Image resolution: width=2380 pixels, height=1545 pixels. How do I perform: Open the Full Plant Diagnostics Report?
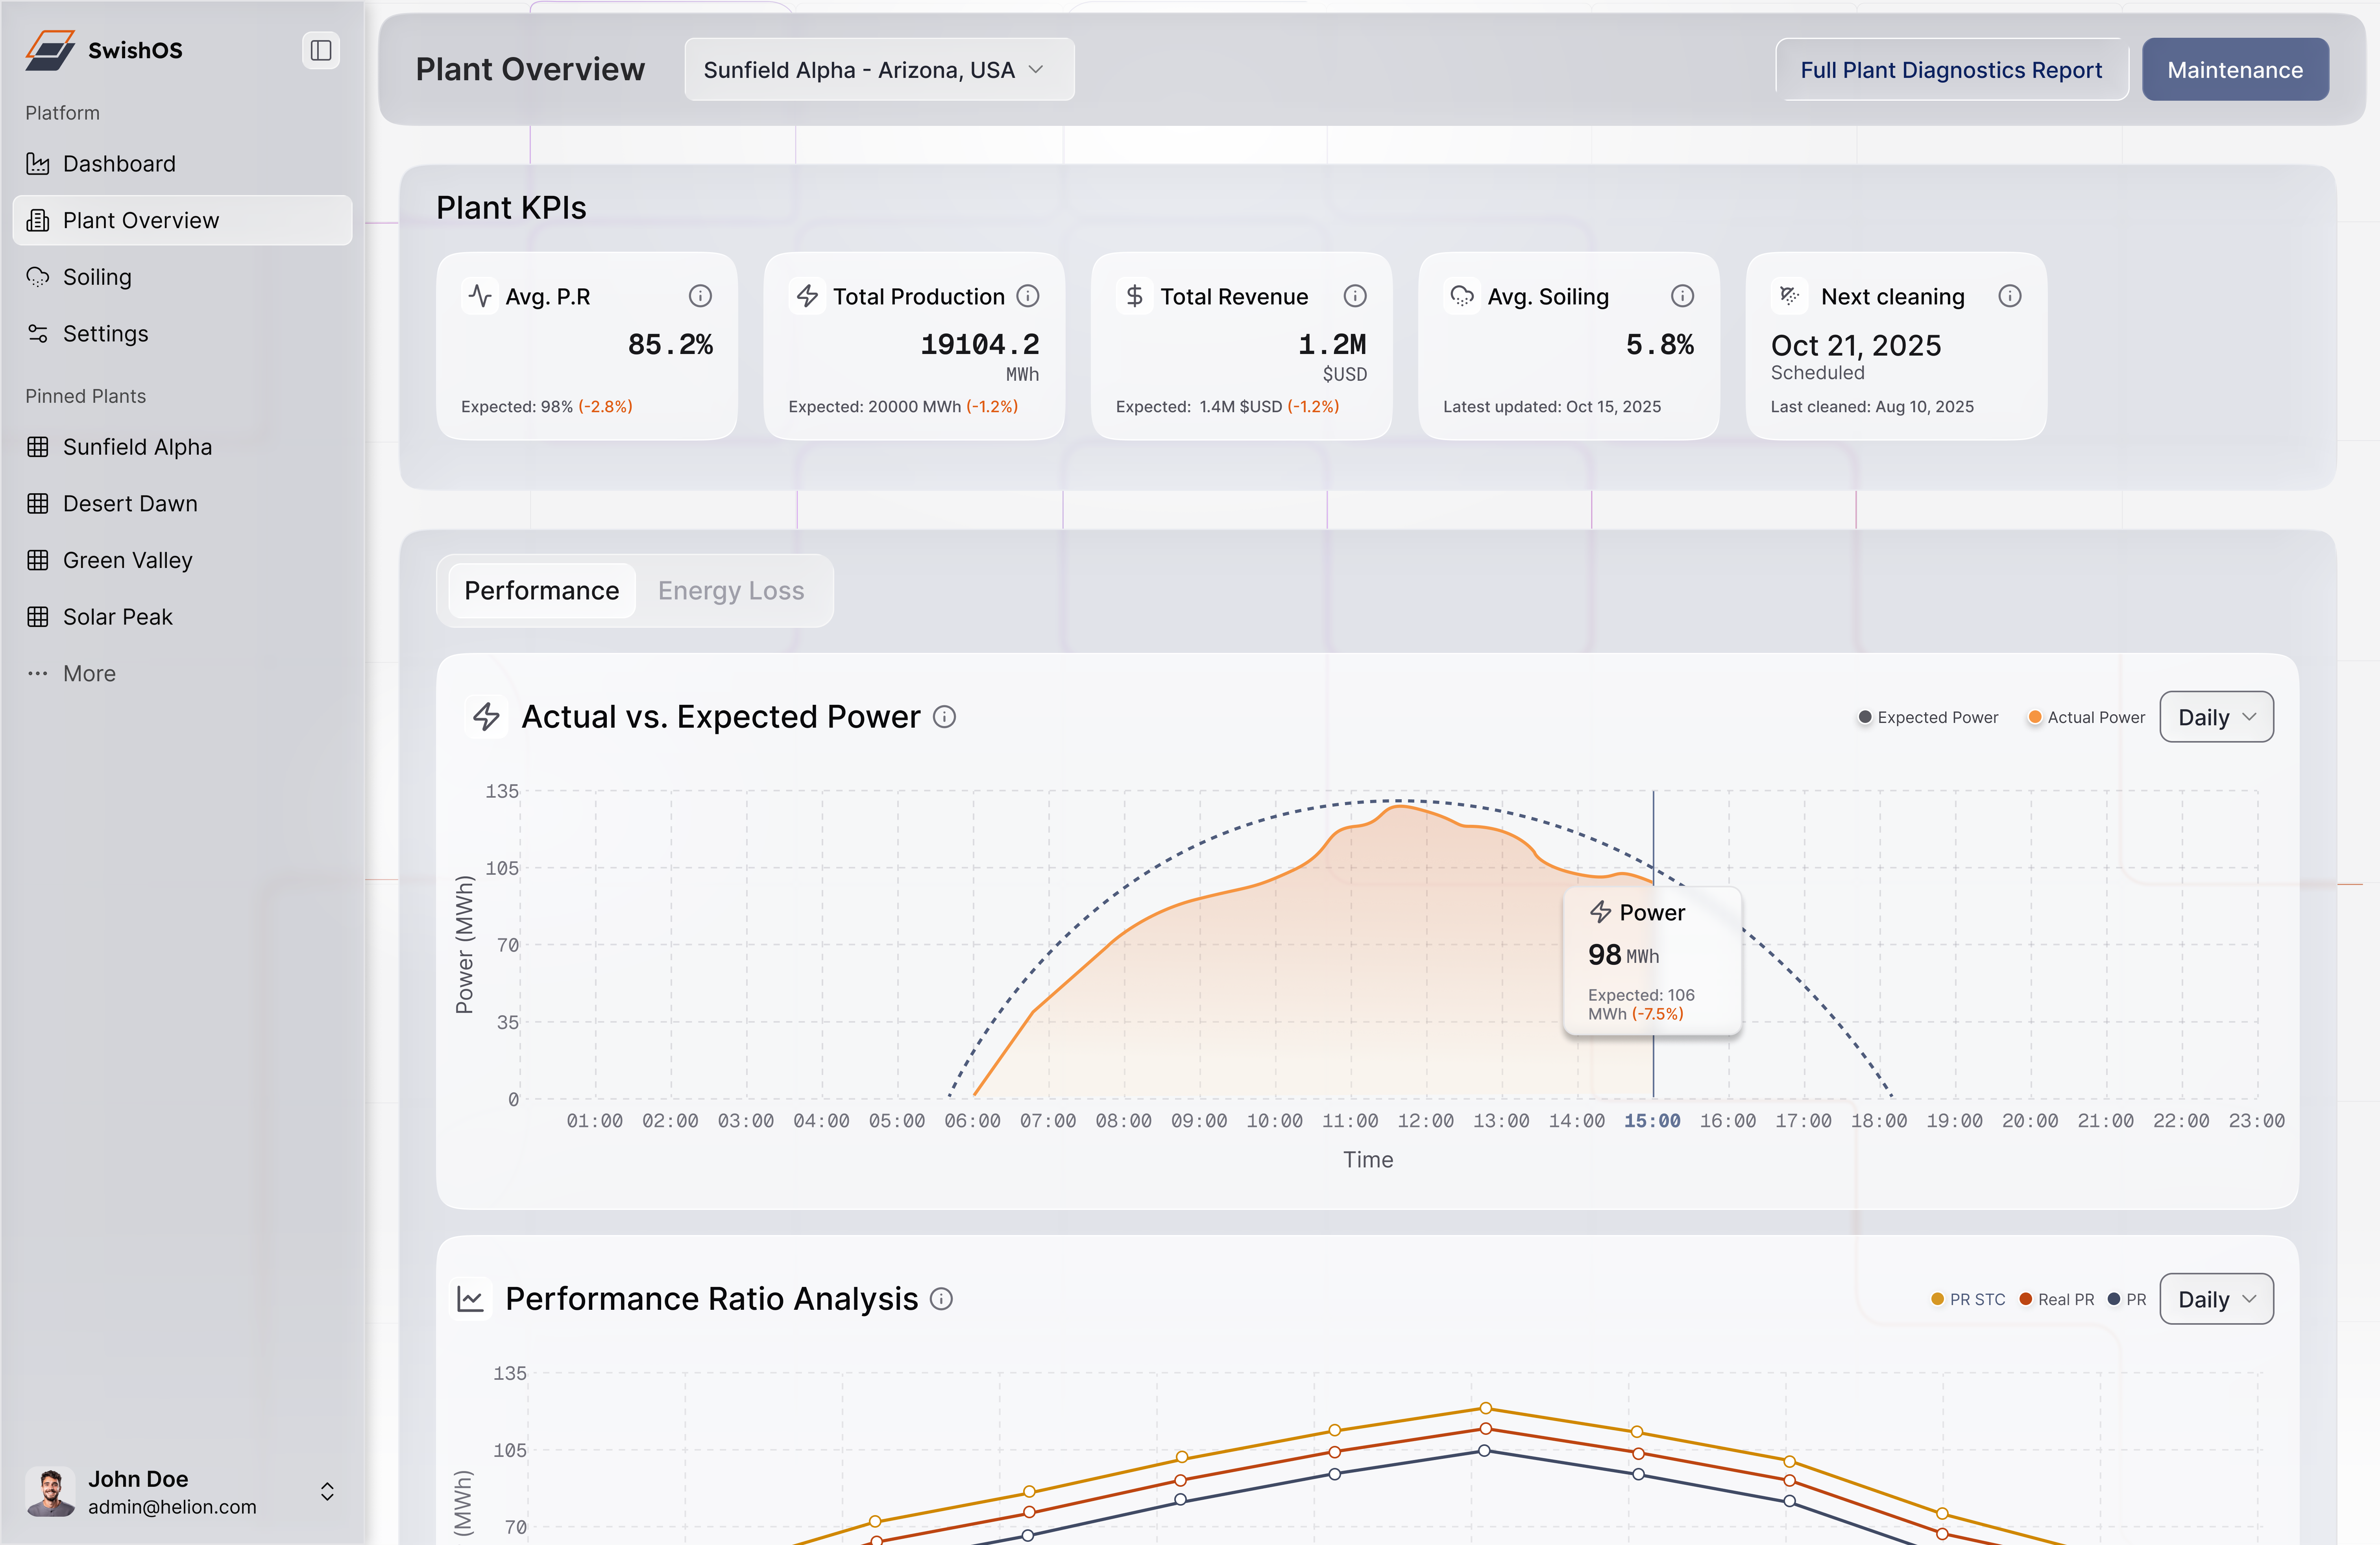pyautogui.click(x=1951, y=69)
